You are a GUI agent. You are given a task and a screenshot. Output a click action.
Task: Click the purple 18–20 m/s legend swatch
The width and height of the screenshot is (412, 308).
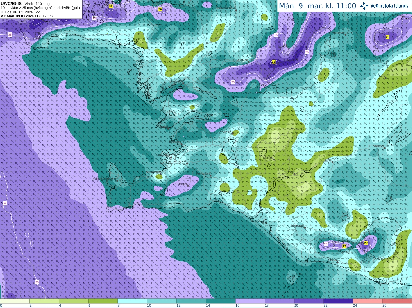[279, 301]
